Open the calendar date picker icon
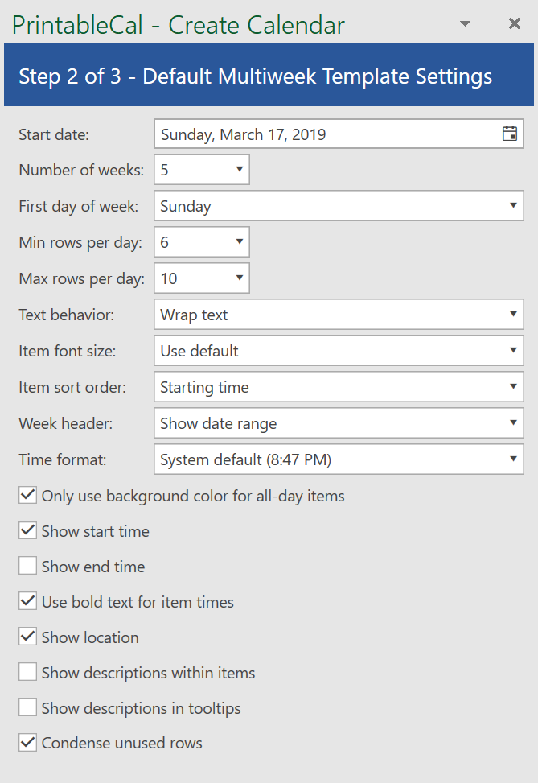 coord(509,133)
